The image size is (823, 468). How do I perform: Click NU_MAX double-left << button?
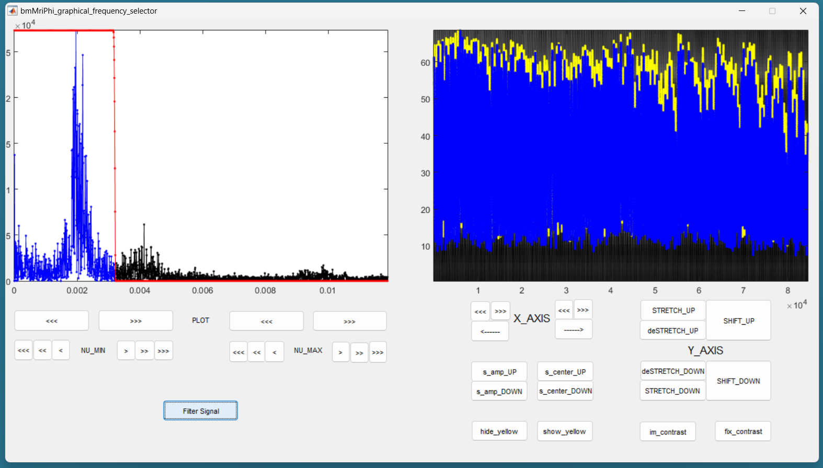click(x=256, y=352)
